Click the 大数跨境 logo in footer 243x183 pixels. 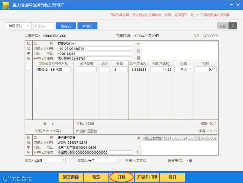(17, 178)
